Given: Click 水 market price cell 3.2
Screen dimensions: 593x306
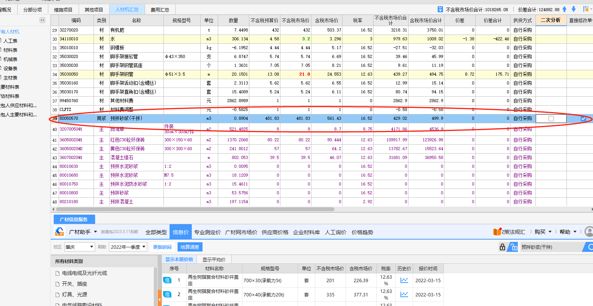Looking at the screenshot, I should click(295, 39).
